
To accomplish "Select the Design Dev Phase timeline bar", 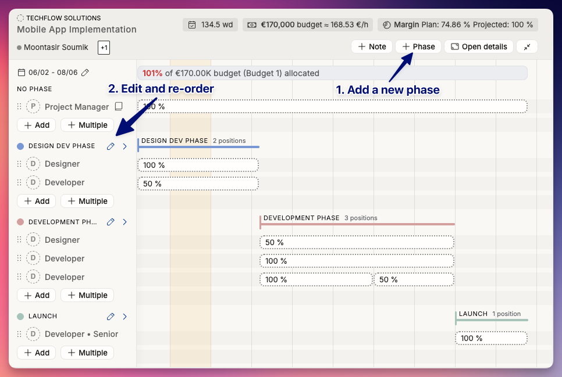I will pyautogui.click(x=198, y=147).
